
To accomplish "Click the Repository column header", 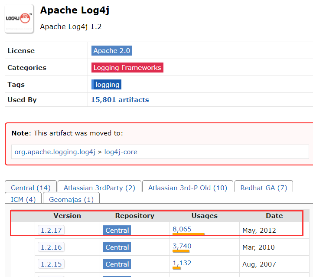I will [135, 216].
